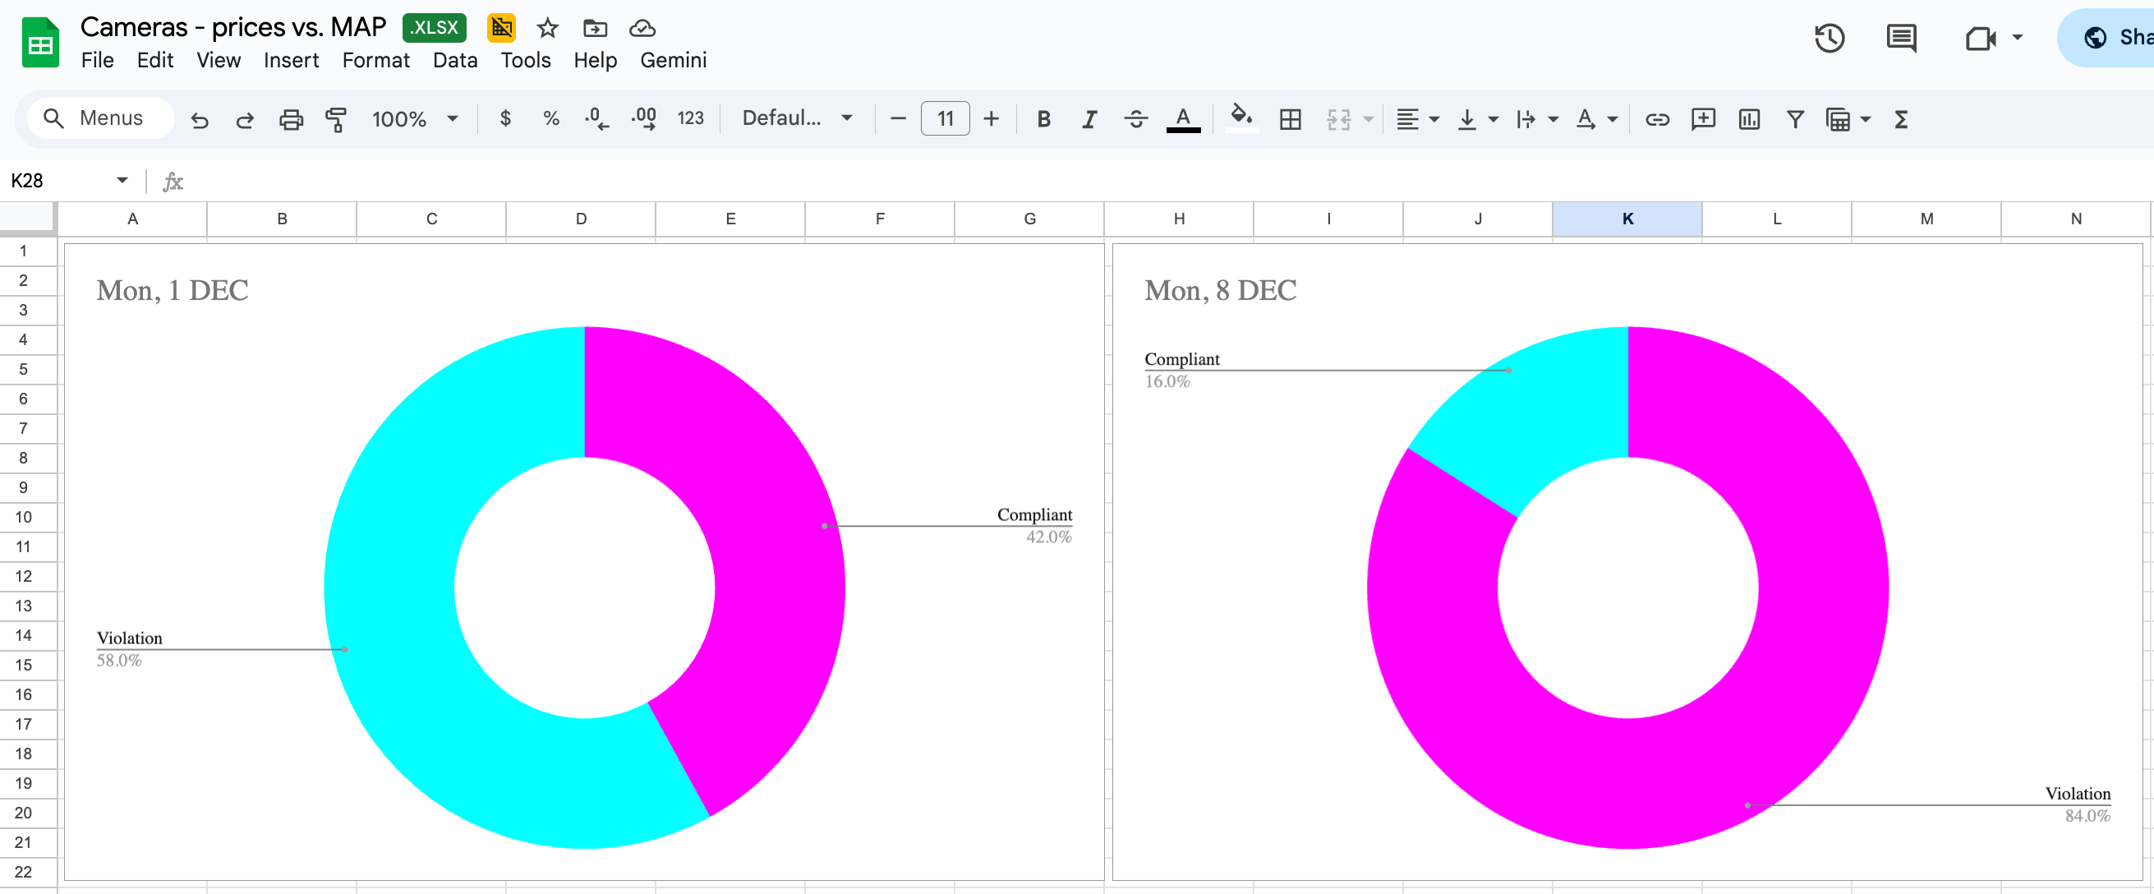Apply strikethrough formatting
The image size is (2154, 894).
click(1135, 119)
